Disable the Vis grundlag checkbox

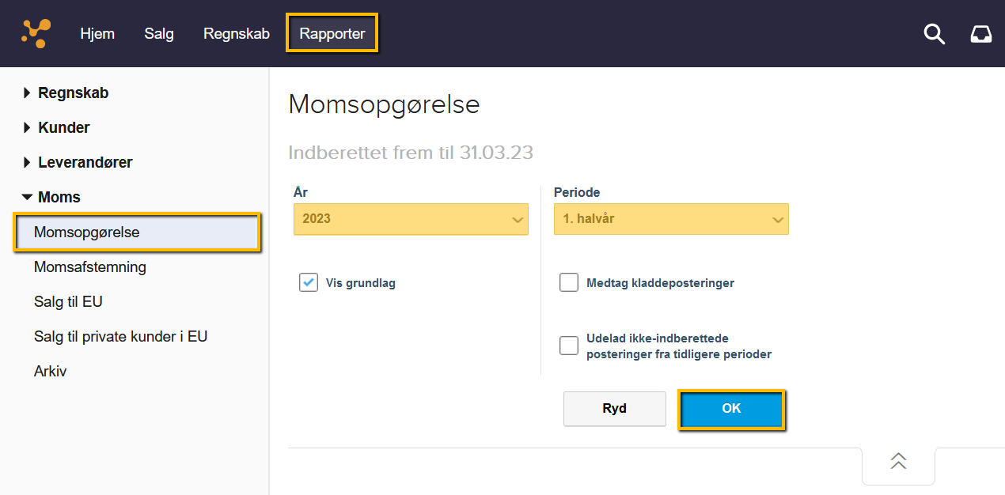(x=308, y=282)
